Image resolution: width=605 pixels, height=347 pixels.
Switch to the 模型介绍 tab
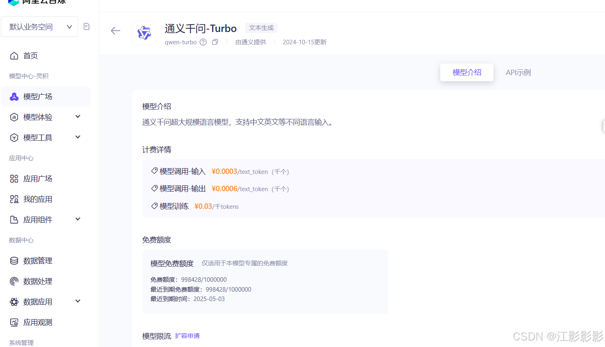click(x=467, y=73)
